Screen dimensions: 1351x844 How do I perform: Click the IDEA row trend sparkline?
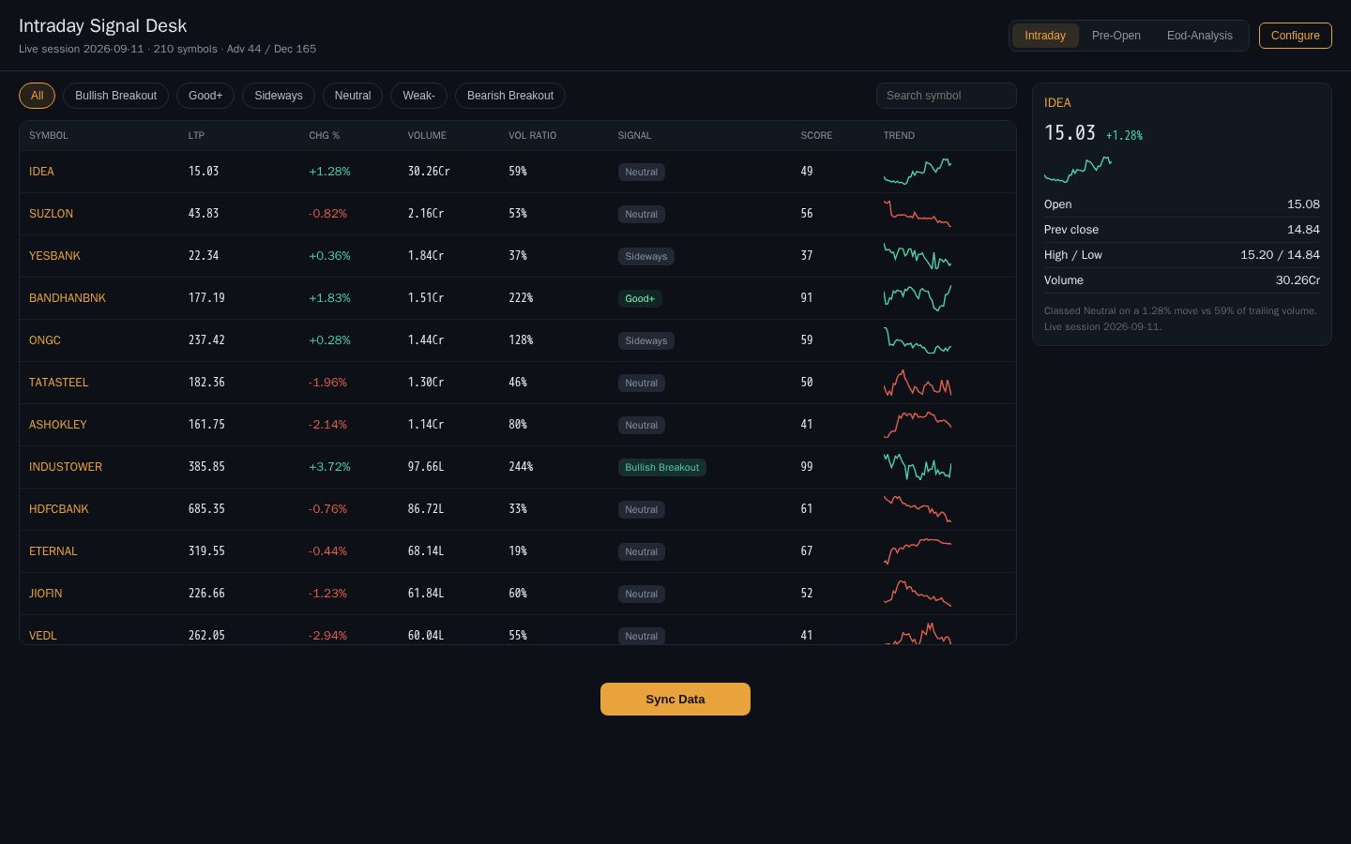(x=918, y=172)
